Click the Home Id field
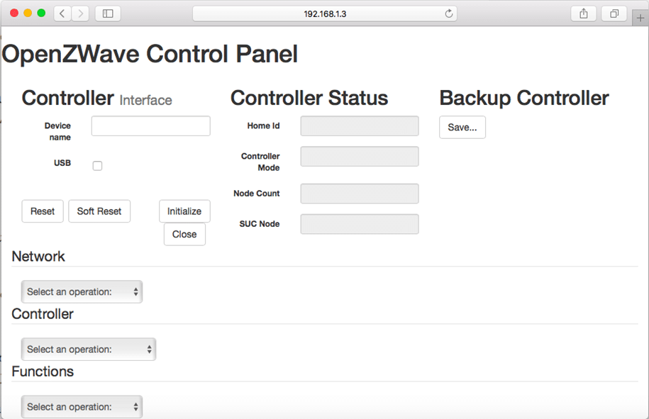The width and height of the screenshot is (649, 419). tap(360, 125)
